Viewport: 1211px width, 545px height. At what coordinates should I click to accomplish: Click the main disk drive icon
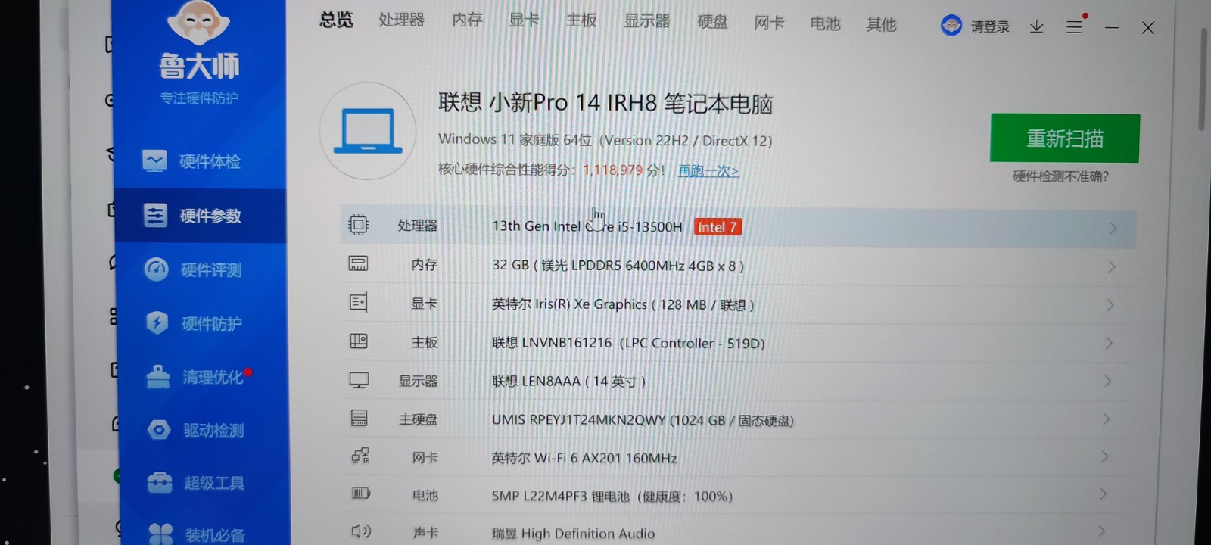tap(360, 418)
